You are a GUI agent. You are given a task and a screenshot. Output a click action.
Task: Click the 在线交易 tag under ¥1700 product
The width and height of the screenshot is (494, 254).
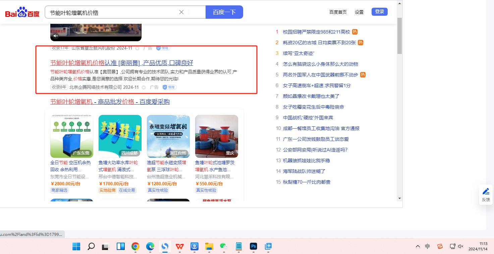[x=127, y=190]
